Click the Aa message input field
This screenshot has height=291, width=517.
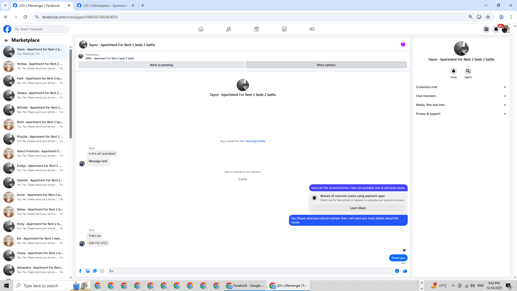[250, 271]
